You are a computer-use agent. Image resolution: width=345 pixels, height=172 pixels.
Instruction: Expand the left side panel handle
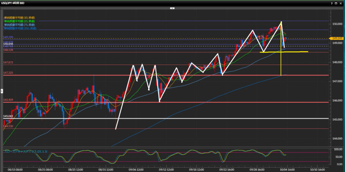(1, 91)
